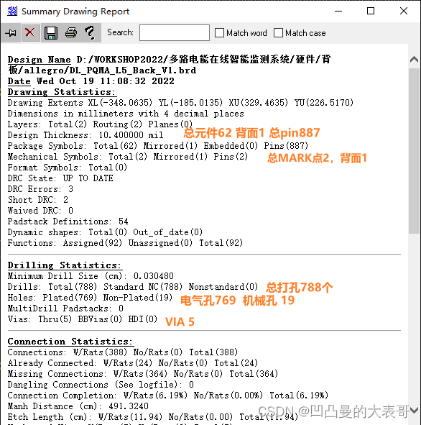Close the Summary Drawing Report window

tap(404, 11)
